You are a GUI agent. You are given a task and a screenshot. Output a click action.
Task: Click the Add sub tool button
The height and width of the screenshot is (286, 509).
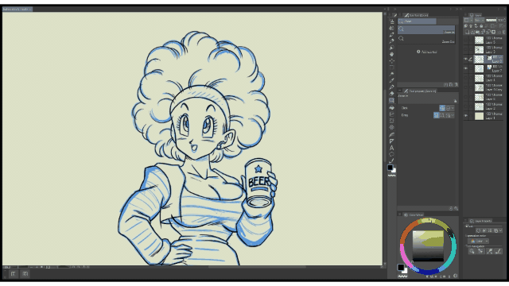point(427,52)
